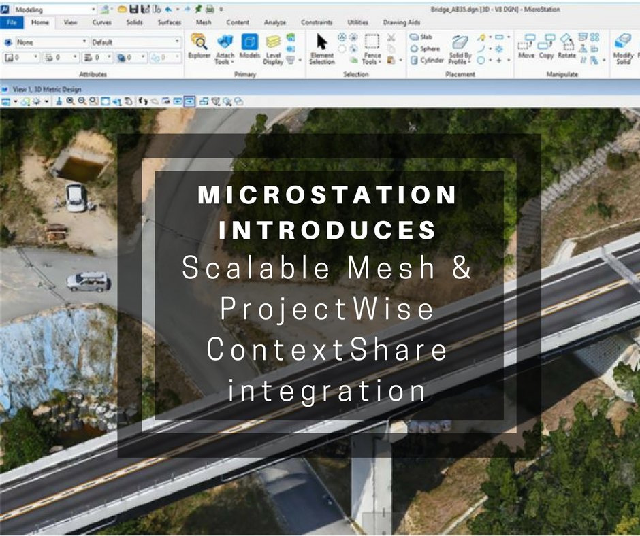Open the line weight dropdown

coord(97,58)
